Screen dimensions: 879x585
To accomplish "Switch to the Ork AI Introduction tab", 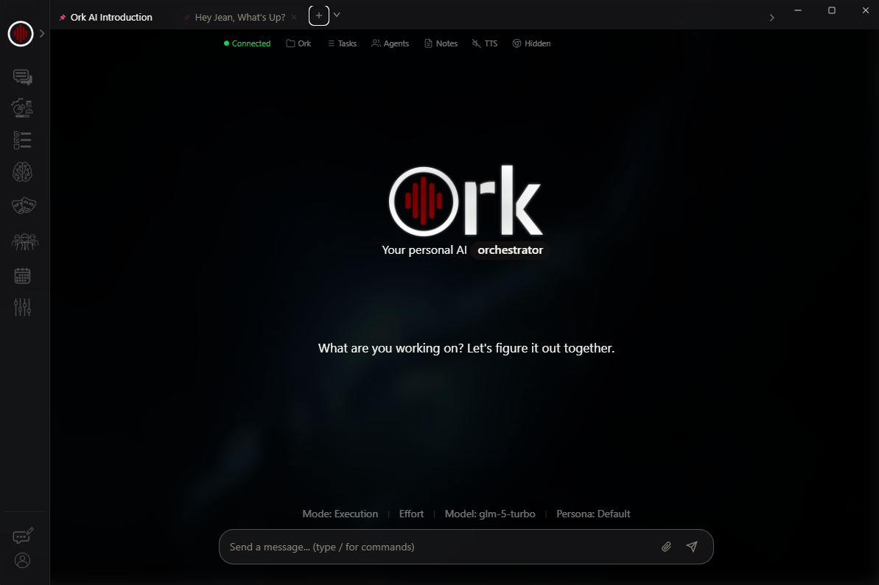I will 111,18.
